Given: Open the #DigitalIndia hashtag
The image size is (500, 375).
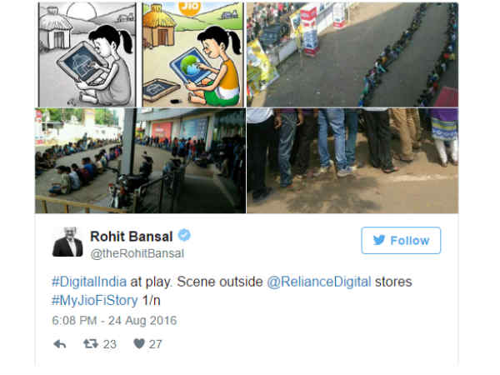Looking at the screenshot, I should [89, 282].
